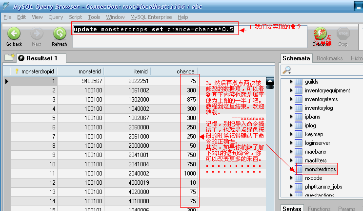Viewport: 363px width, 211px height.
Task: Open the Tools menu
Action: pyautogui.click(x=94, y=17)
